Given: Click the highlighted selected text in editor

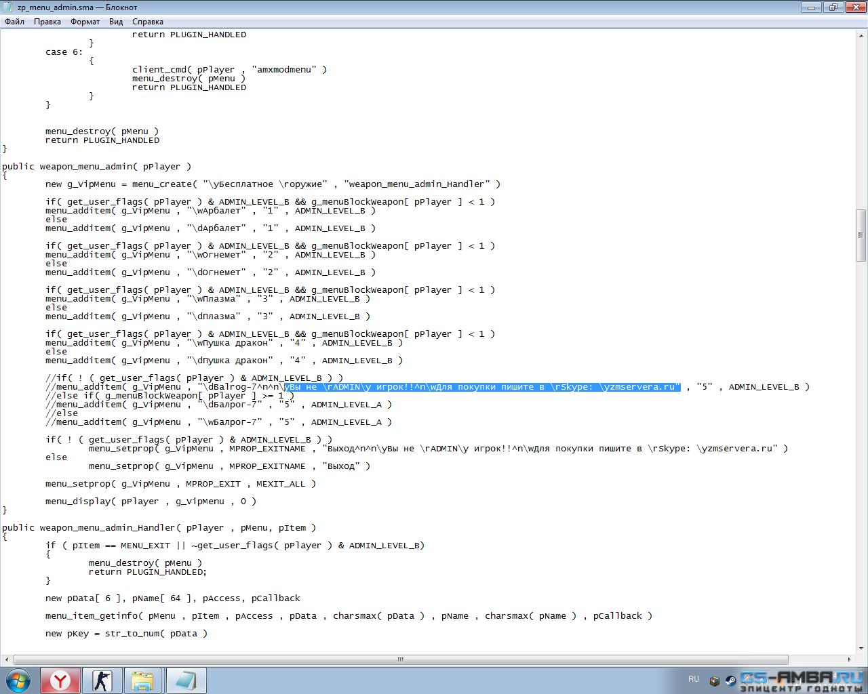Looking at the screenshot, I should click(x=481, y=387).
